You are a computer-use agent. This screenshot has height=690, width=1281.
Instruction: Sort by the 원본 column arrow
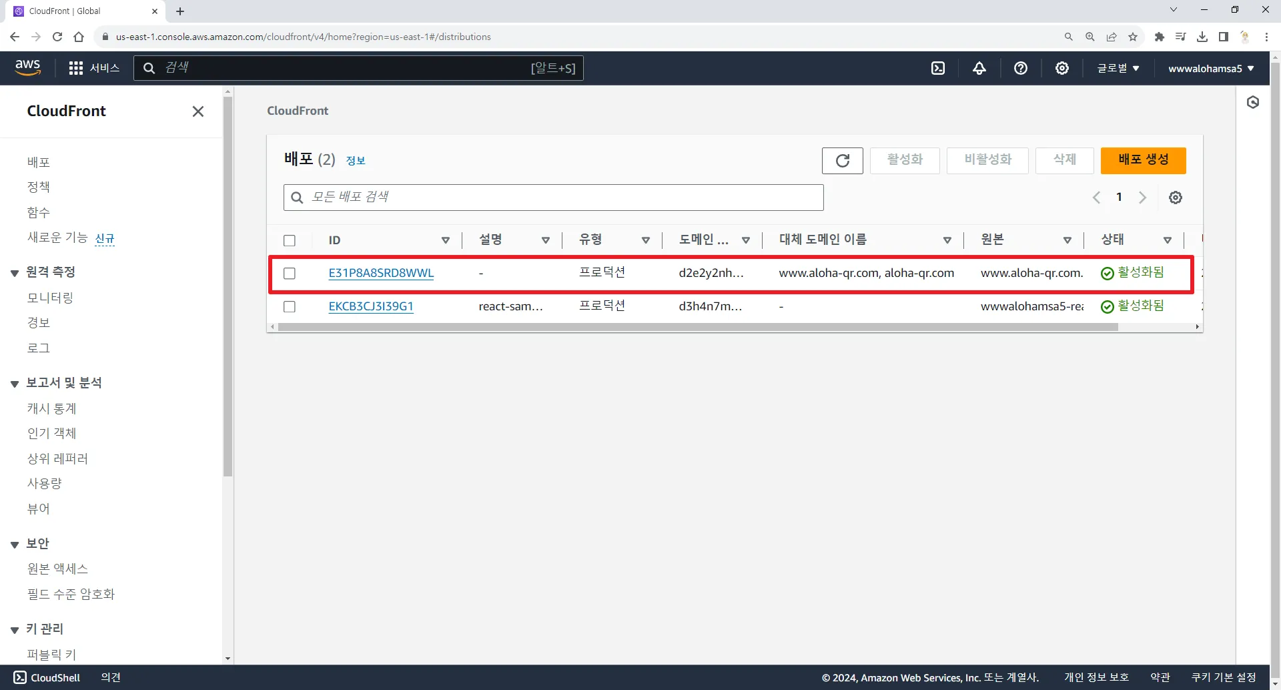(x=1067, y=240)
